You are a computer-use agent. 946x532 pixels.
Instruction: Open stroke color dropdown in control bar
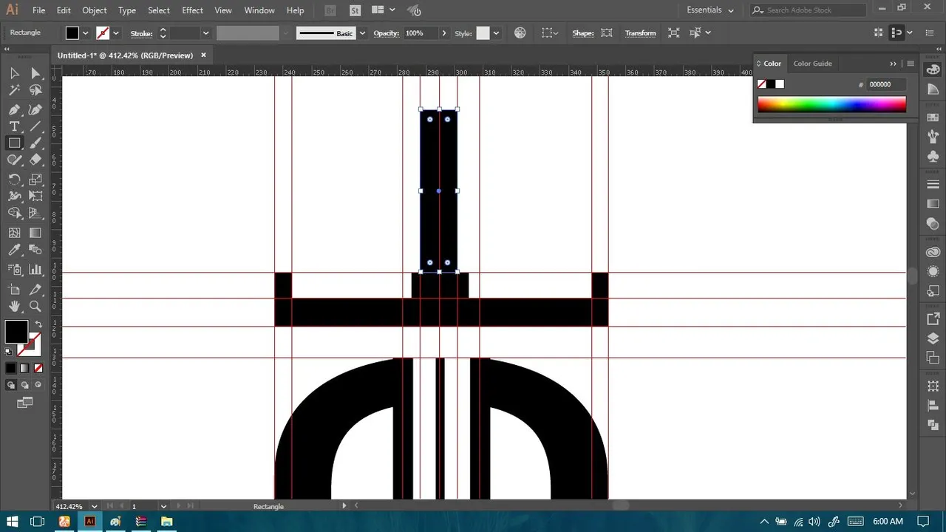pos(116,33)
